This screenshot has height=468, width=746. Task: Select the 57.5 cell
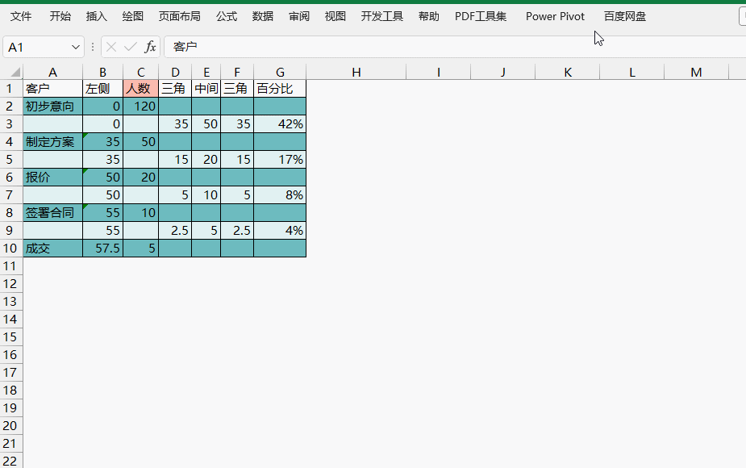click(x=102, y=248)
